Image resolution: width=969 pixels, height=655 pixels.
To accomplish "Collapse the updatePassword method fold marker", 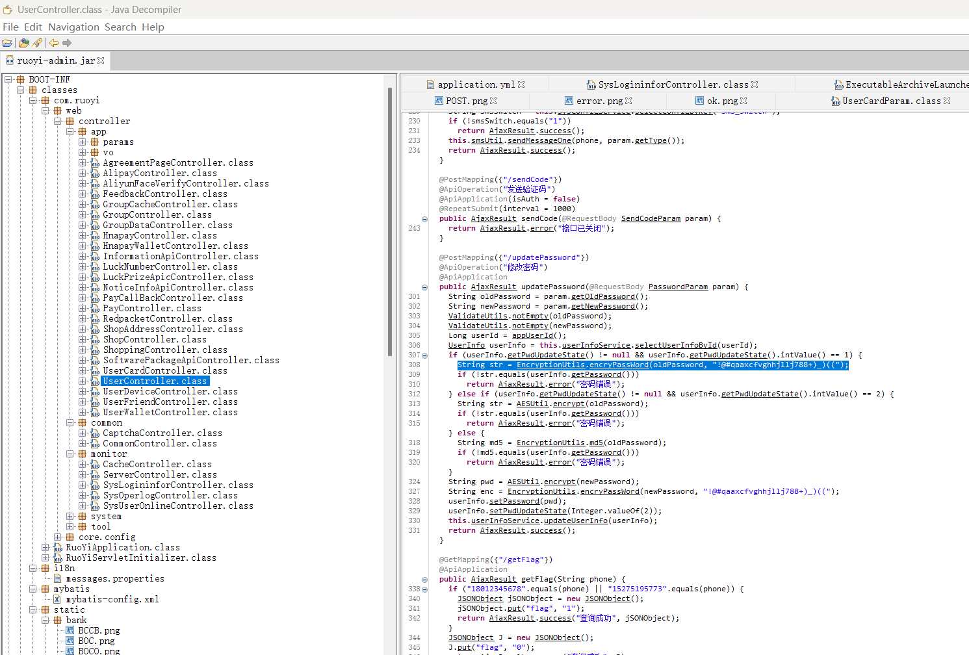I will pos(424,287).
